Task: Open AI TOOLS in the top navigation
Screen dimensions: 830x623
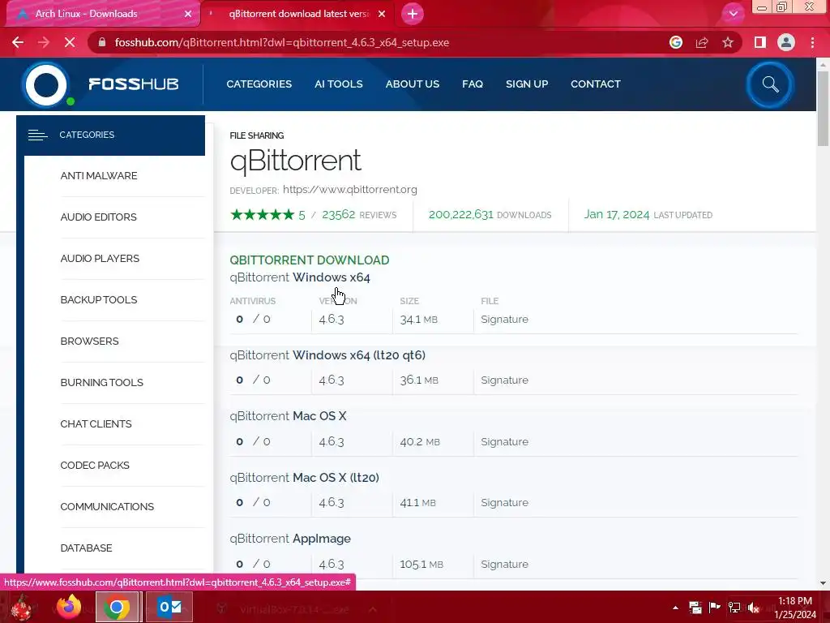Action: click(x=339, y=84)
